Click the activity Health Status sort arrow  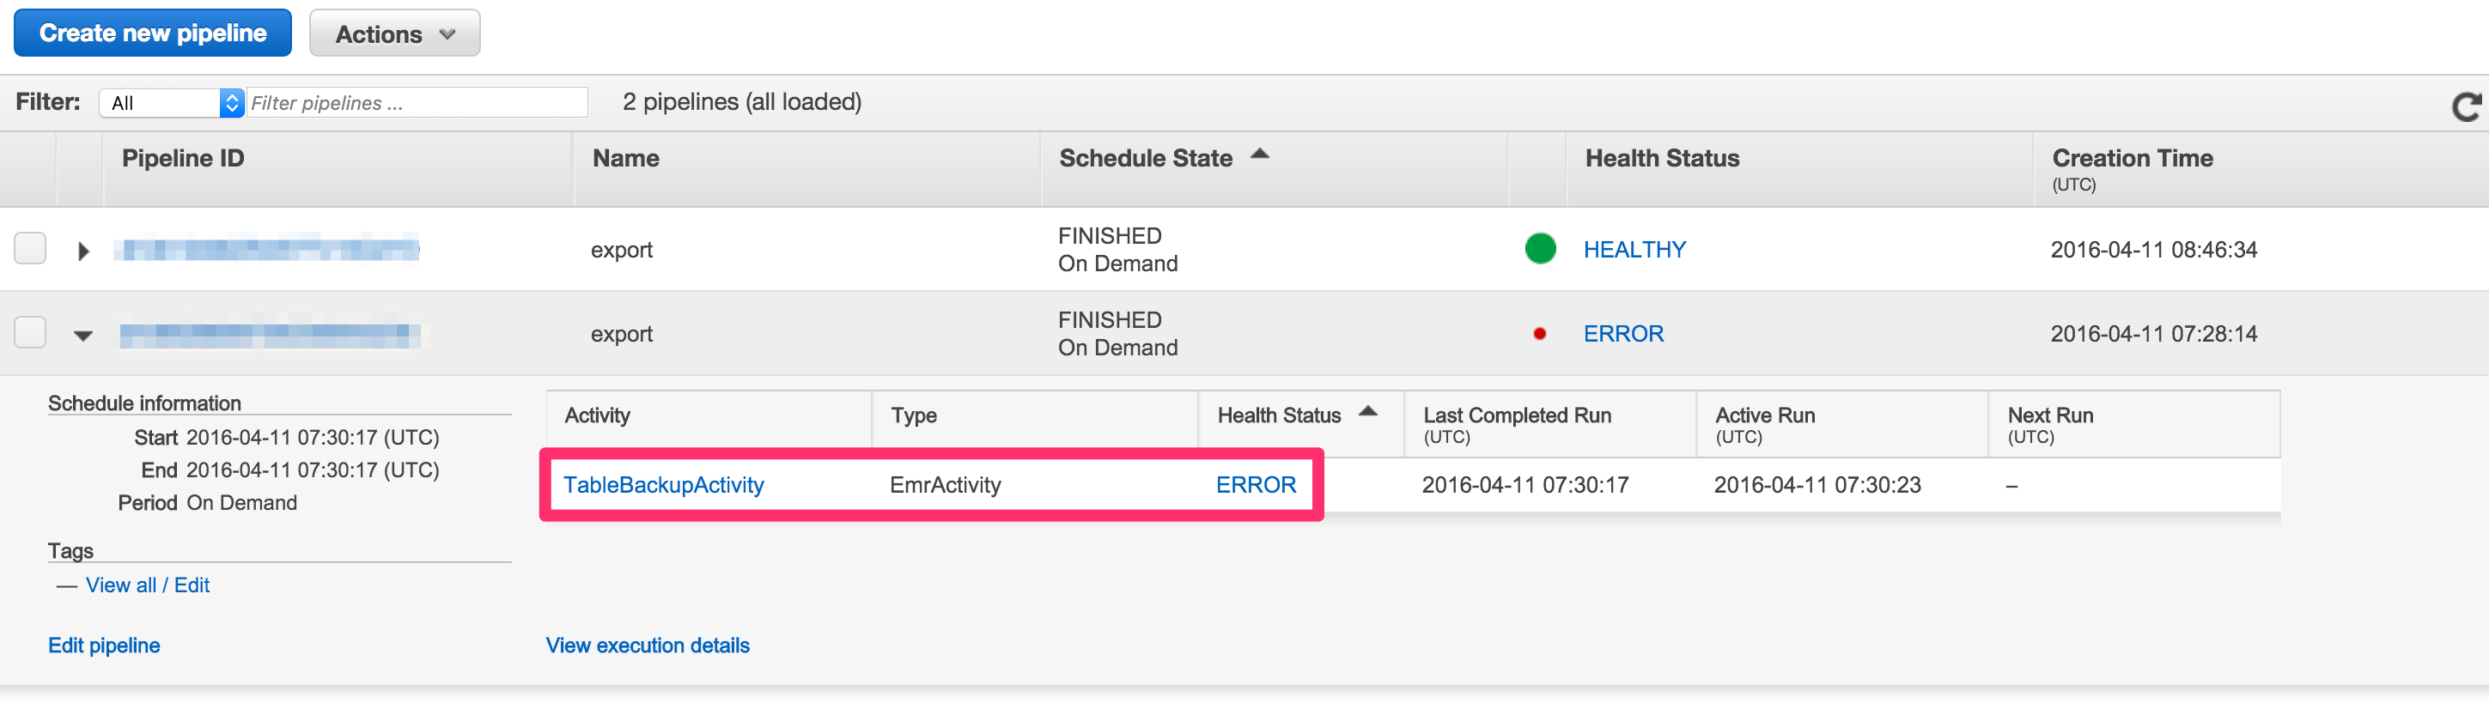1367,413
